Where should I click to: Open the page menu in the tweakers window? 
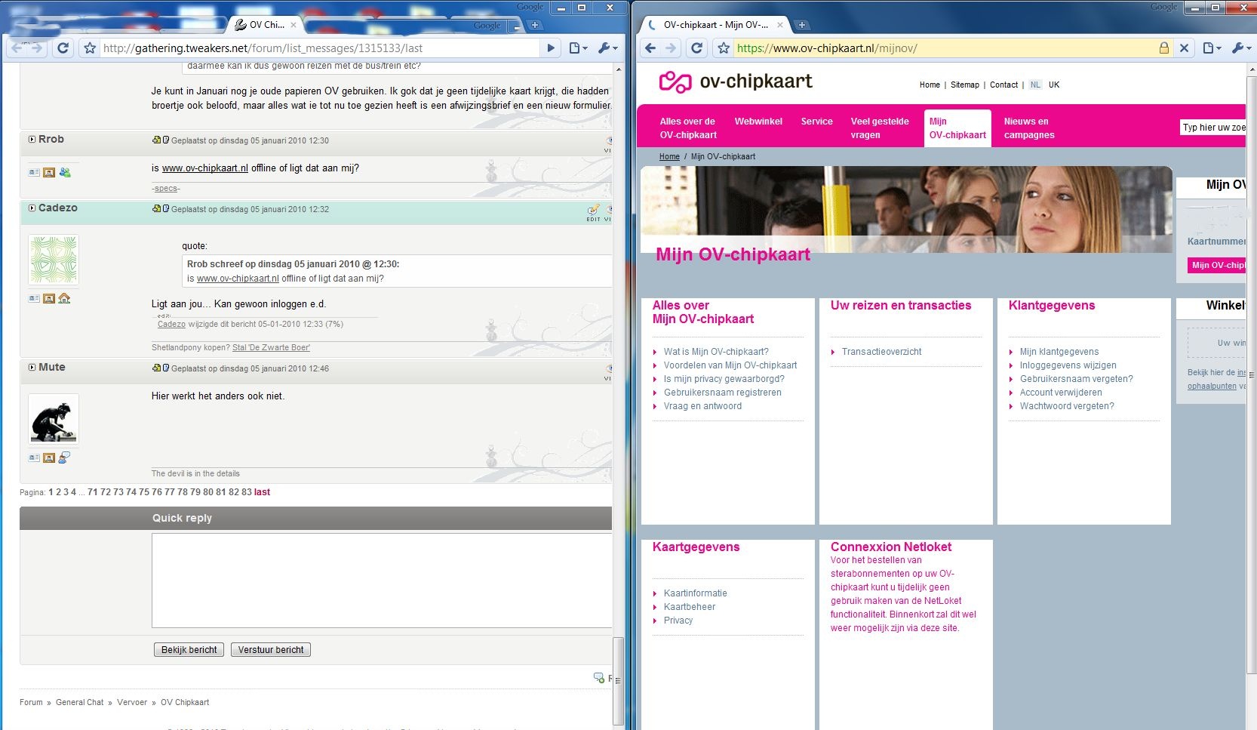click(578, 48)
